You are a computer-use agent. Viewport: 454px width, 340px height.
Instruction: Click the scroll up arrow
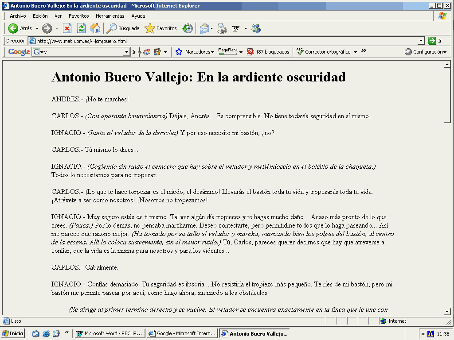coord(447,65)
